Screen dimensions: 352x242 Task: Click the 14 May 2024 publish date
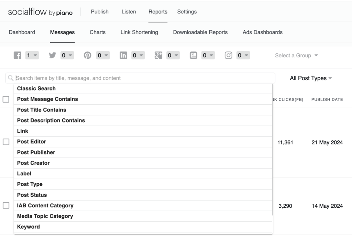coord(327,206)
